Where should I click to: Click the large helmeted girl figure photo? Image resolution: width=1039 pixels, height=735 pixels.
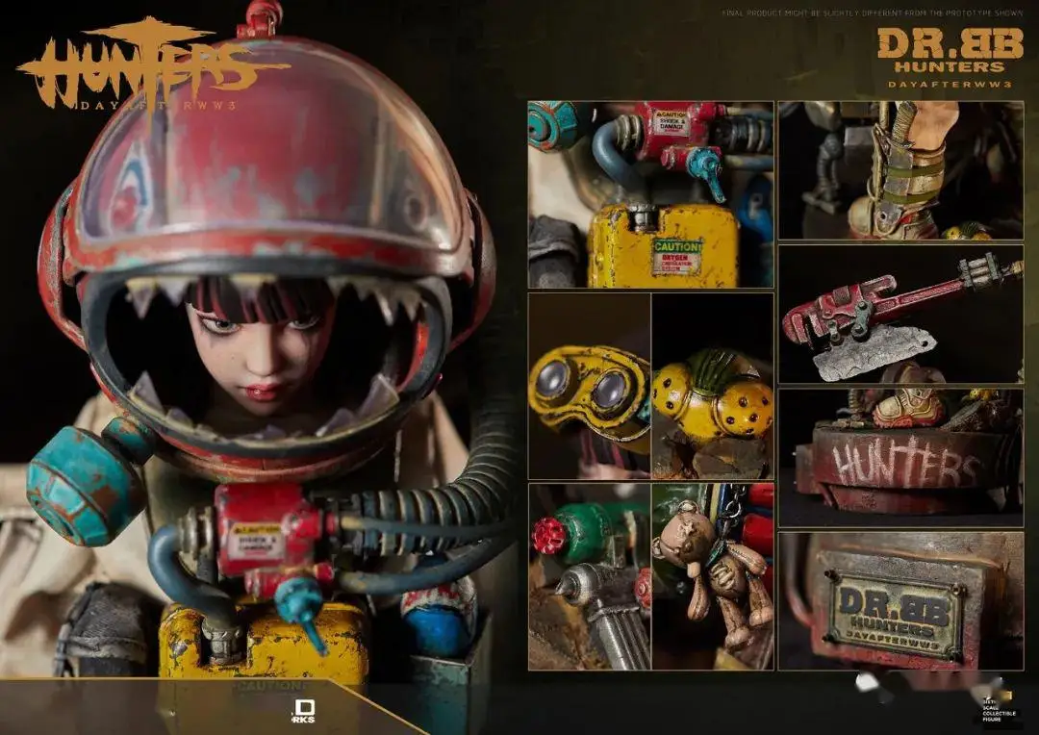(x=259, y=367)
